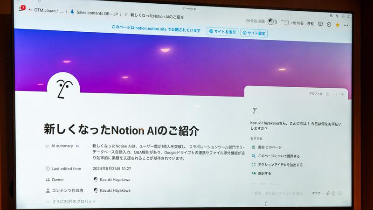Click the コンテンツ作成者 property label
The width and height of the screenshot is (373, 210).
(x=64, y=190)
